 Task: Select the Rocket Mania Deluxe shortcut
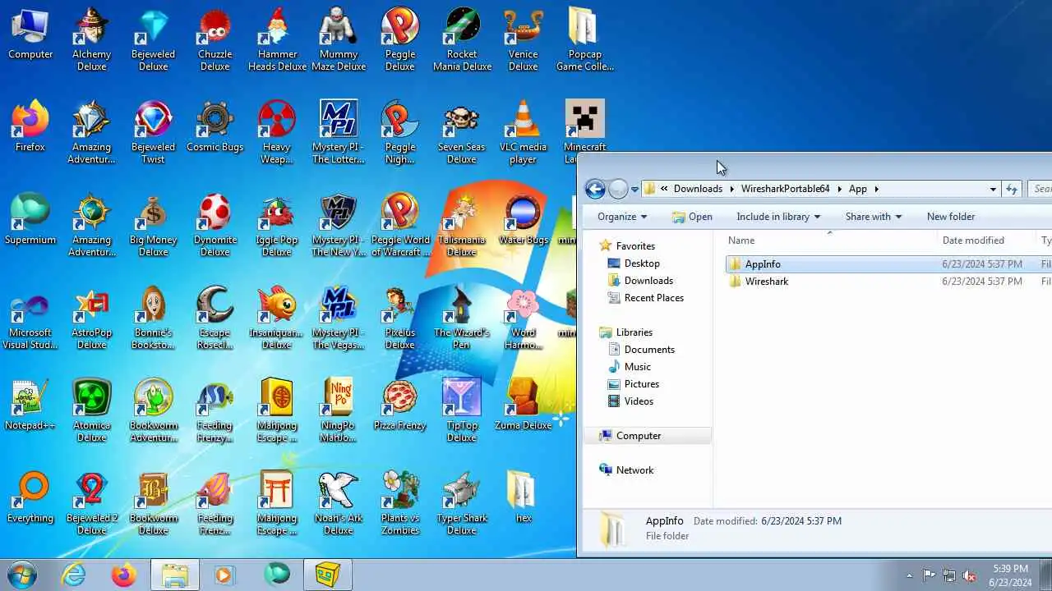click(462, 39)
